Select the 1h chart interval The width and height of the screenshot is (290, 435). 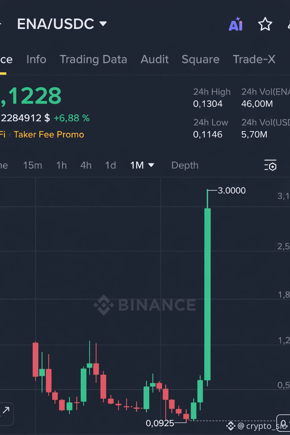pos(62,165)
